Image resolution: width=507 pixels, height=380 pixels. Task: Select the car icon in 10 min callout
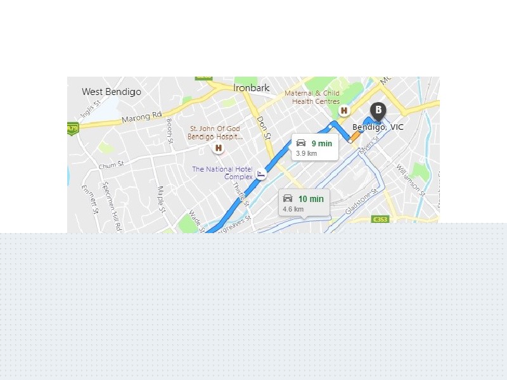(x=288, y=198)
